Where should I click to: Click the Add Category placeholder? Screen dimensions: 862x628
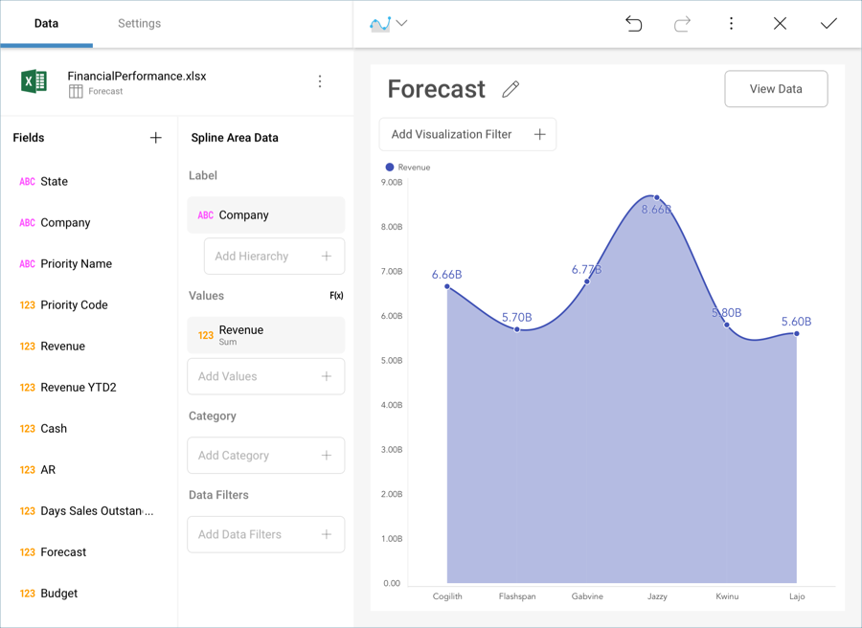tap(265, 456)
